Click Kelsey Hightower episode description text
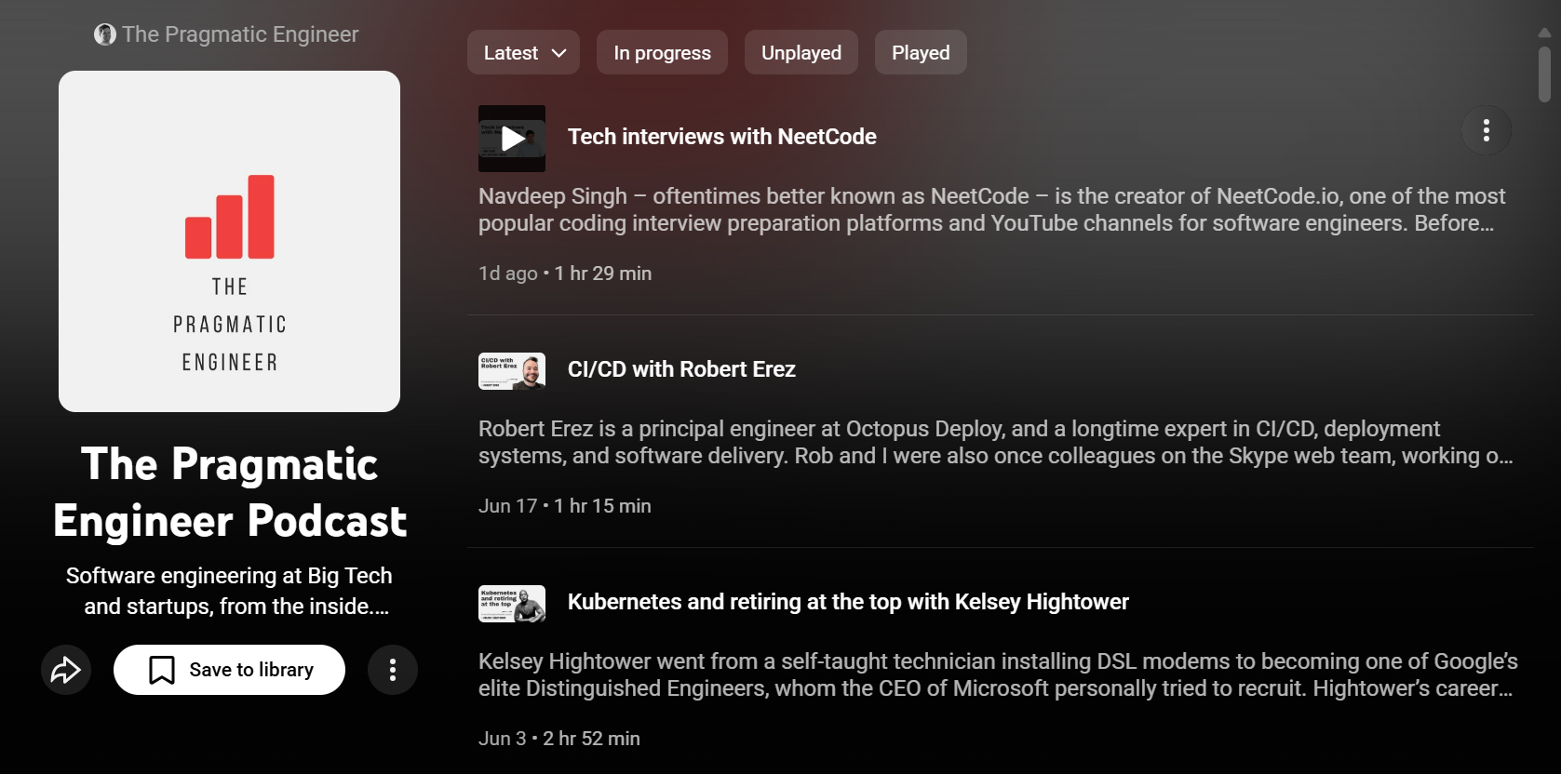1561x774 pixels. (x=998, y=674)
